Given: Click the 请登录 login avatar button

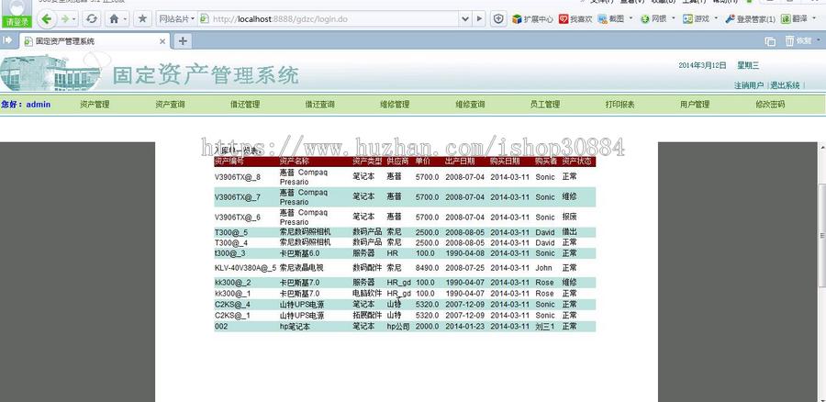Looking at the screenshot, I should (17, 14).
